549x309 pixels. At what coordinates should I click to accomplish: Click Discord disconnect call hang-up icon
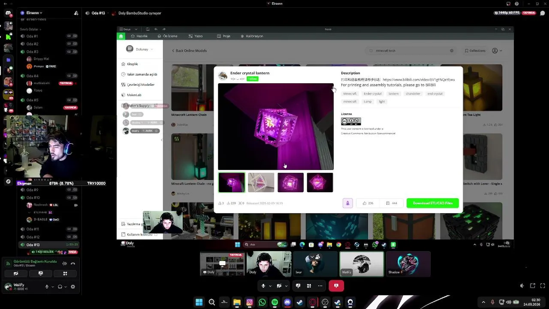73,264
